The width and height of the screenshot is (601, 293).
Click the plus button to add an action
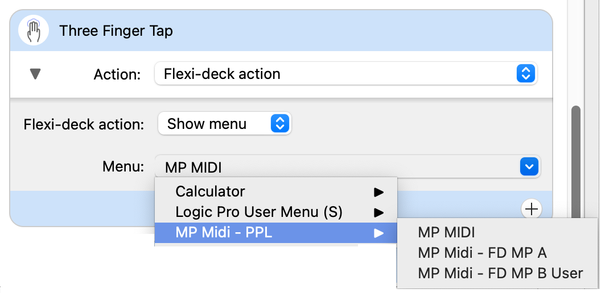coord(532,209)
